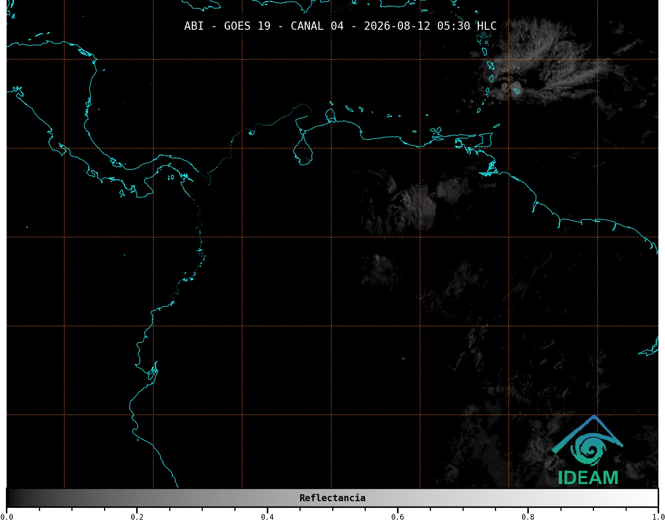
Task: Click the 0.8 colorbar tick label
Action: coord(528,517)
